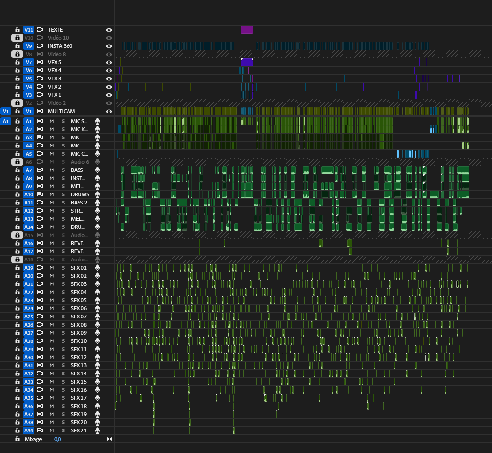Toggle lock on A16 REVE track
This screenshot has width=492, height=453.
(18, 243)
